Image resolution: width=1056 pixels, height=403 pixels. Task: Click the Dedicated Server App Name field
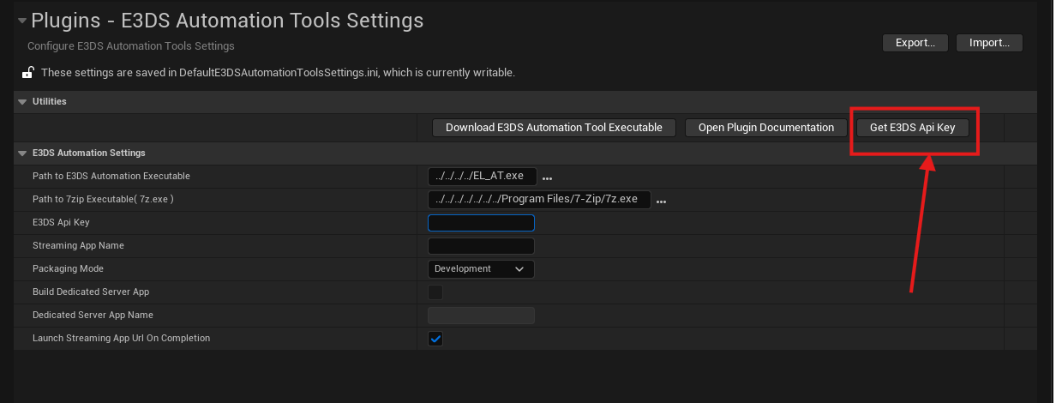point(480,316)
